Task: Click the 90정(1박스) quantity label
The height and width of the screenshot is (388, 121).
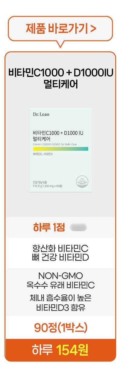Action: click(x=60, y=327)
